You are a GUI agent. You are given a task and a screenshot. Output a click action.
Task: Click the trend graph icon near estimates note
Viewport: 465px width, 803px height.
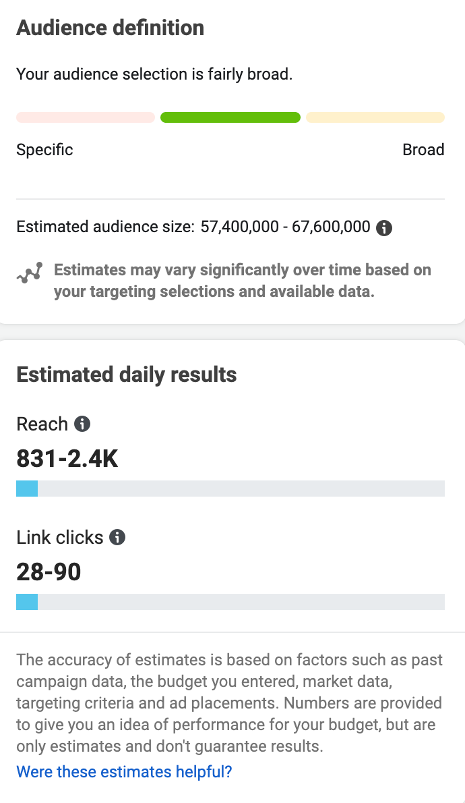pos(30,273)
